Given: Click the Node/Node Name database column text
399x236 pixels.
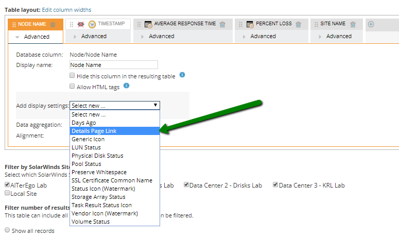Looking at the screenshot, I should (x=93, y=55).
